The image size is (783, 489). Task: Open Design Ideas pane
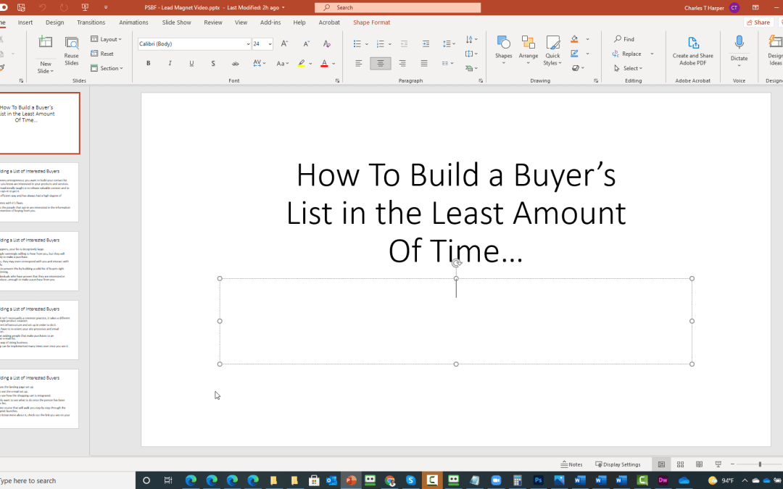coord(775,50)
